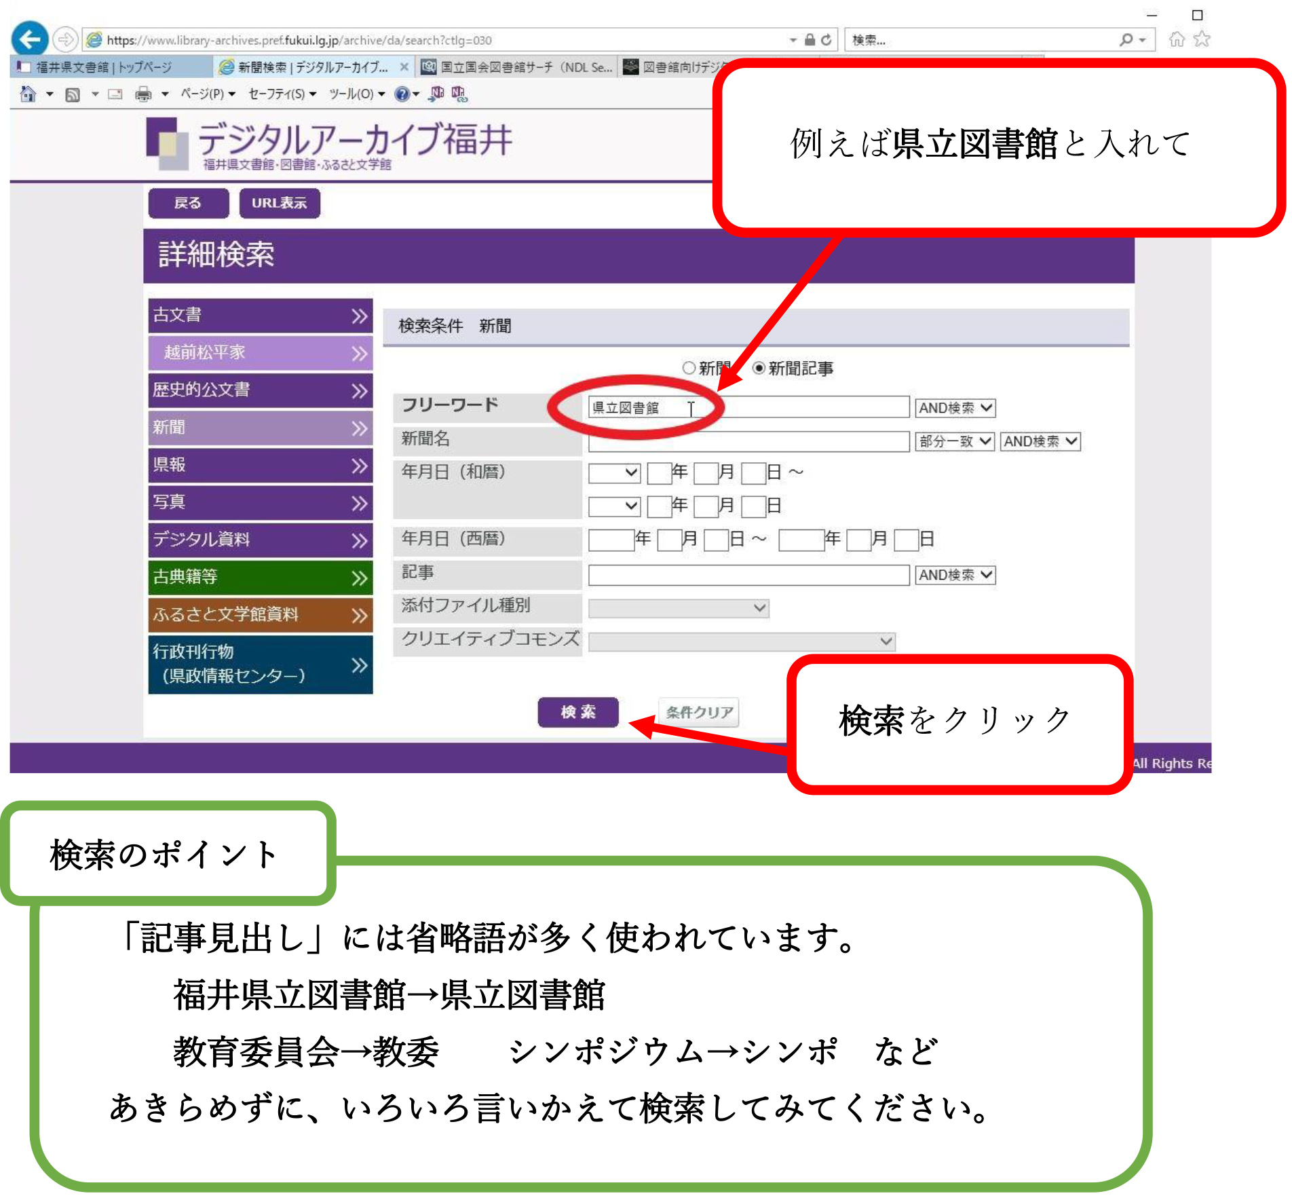Select the 新聞記事 radio button
This screenshot has height=1198, width=1292.
(759, 368)
